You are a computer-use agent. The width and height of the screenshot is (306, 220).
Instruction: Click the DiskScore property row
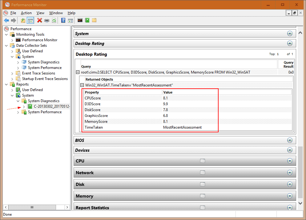(x=188, y=110)
